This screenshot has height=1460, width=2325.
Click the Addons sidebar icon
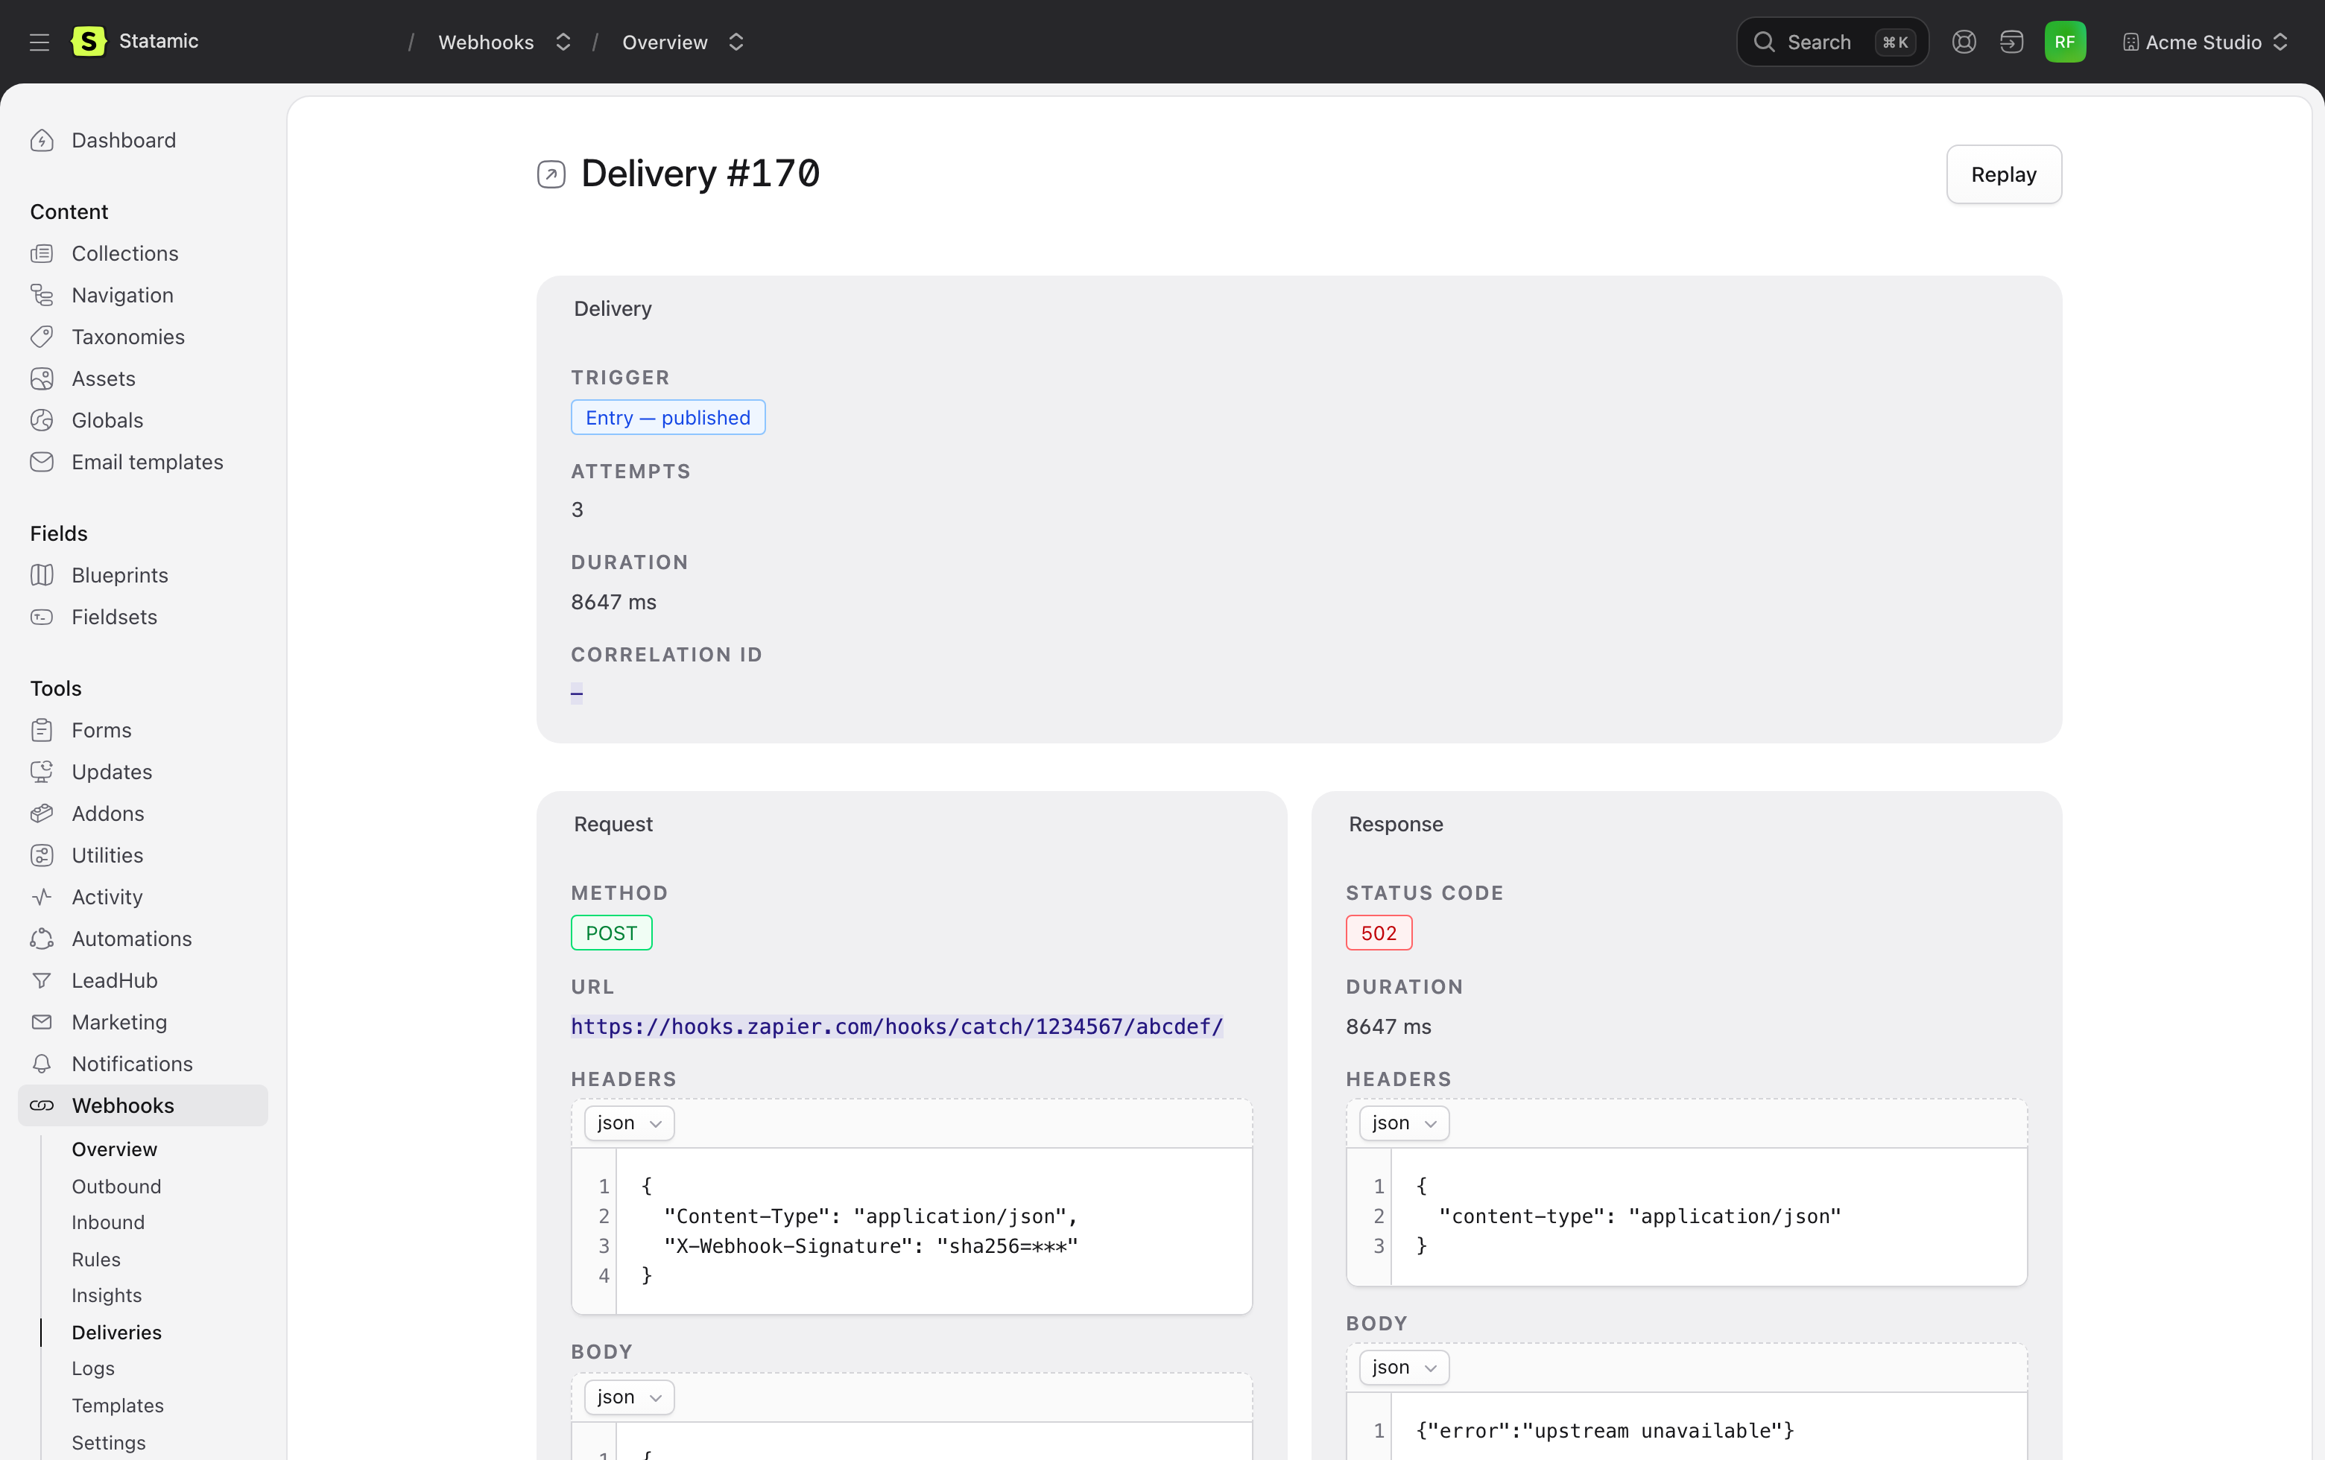point(42,813)
